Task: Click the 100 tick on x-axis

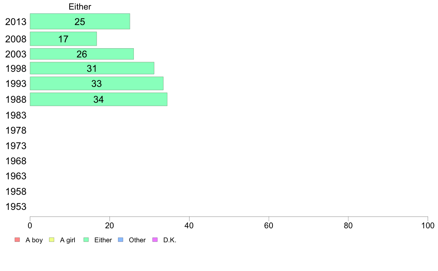Action: pyautogui.click(x=428, y=225)
